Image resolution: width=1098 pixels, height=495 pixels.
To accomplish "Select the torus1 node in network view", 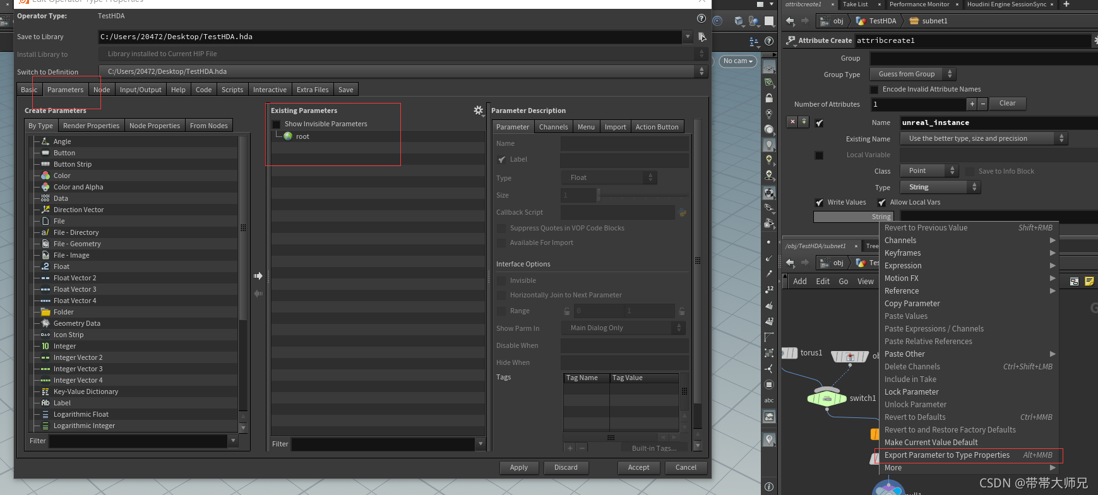I will tap(791, 353).
